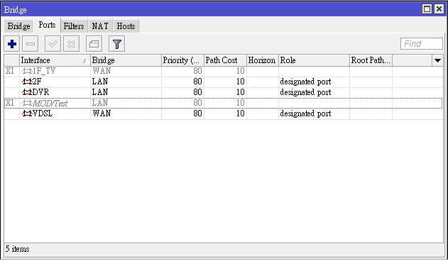This screenshot has width=448, height=261.
Task: Maximize the Bridge window
Action: (427, 9)
